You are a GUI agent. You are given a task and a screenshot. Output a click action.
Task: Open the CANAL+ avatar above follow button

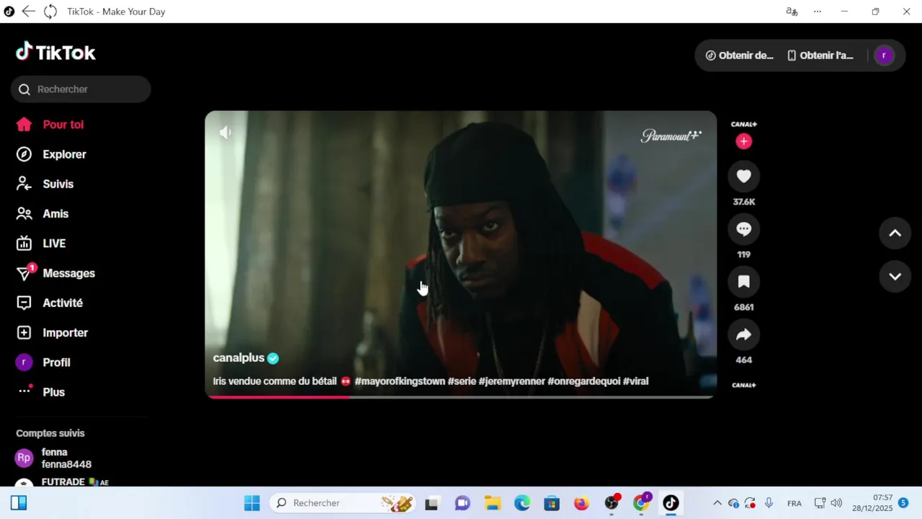pyautogui.click(x=744, y=124)
